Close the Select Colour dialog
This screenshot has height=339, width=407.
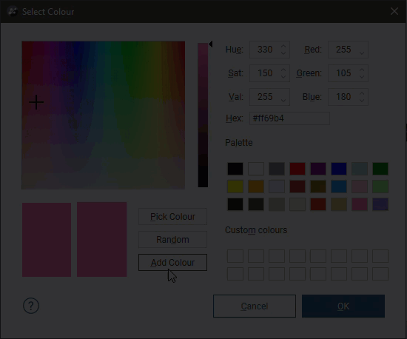[394, 11]
